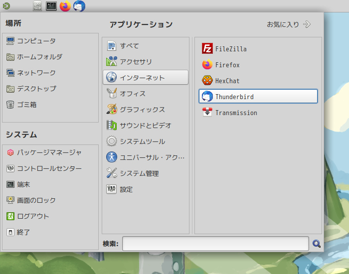The height and width of the screenshot is (274, 349).
Task: Focus the 検索 search field
Action: (x=215, y=244)
